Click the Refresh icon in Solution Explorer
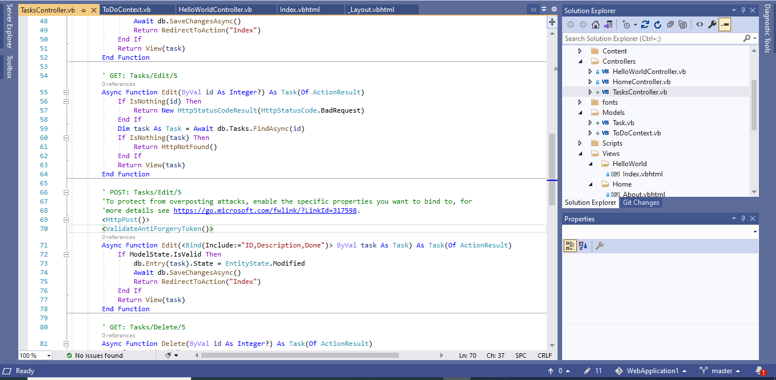Image resolution: width=776 pixels, height=380 pixels. (x=658, y=24)
